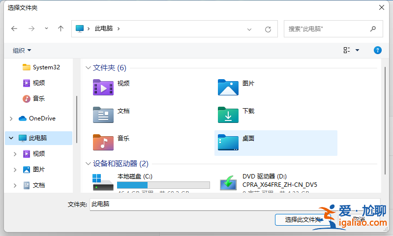Screen dimensions: 393x236
Task: Click main file list scrollbar
Action: tap(385, 120)
